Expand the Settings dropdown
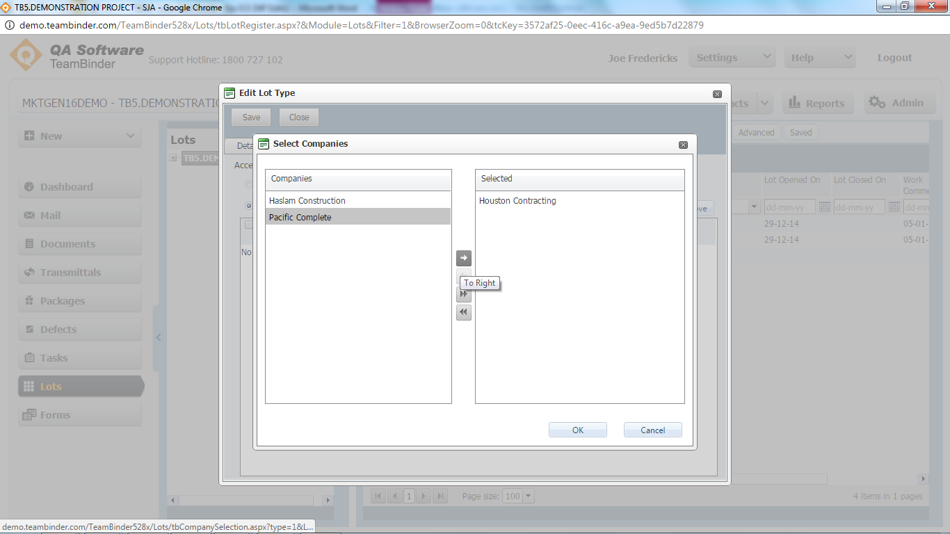The height and width of the screenshot is (534, 950). (732, 57)
